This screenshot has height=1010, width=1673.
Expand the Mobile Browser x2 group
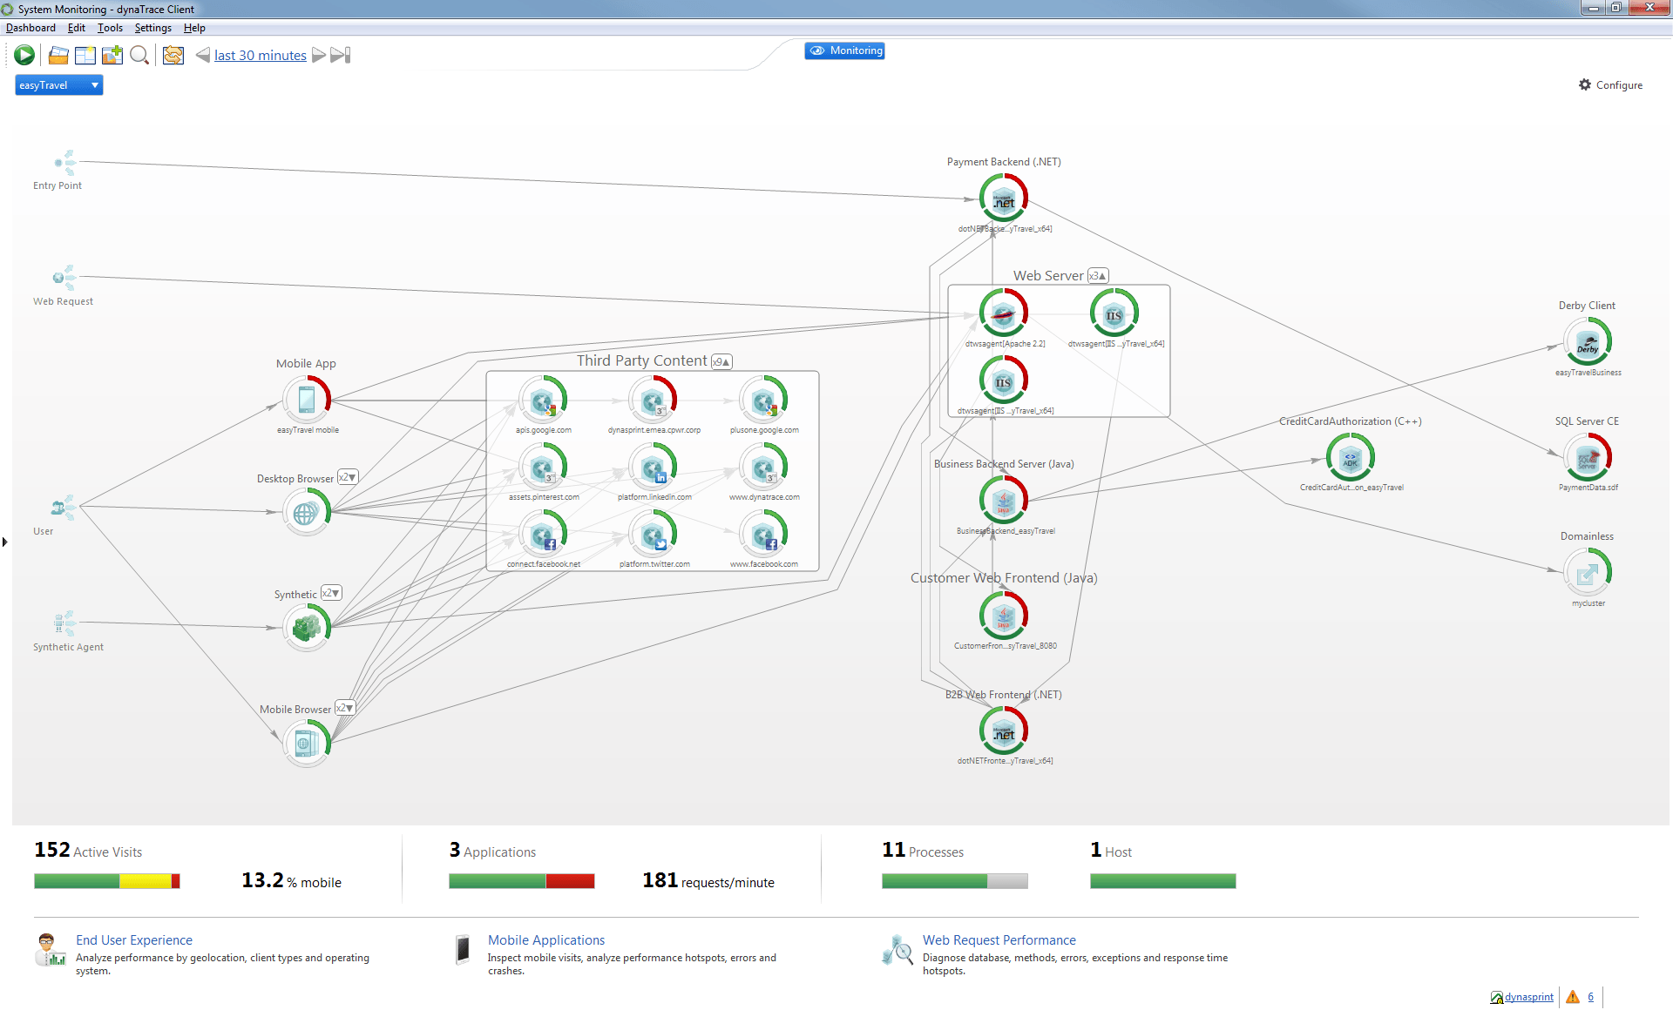pos(345,708)
